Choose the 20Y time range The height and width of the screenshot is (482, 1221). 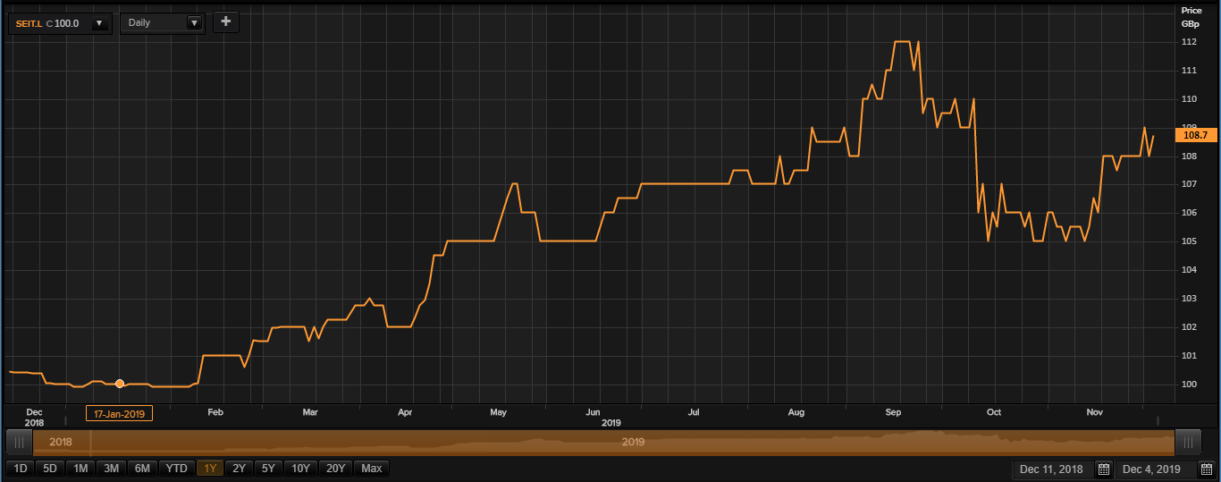coord(335,468)
